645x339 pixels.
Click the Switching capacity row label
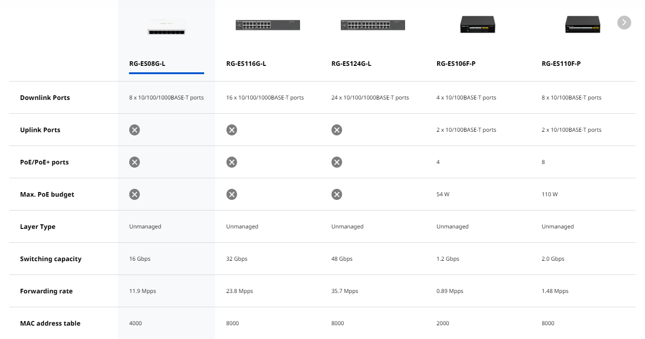coord(51,259)
